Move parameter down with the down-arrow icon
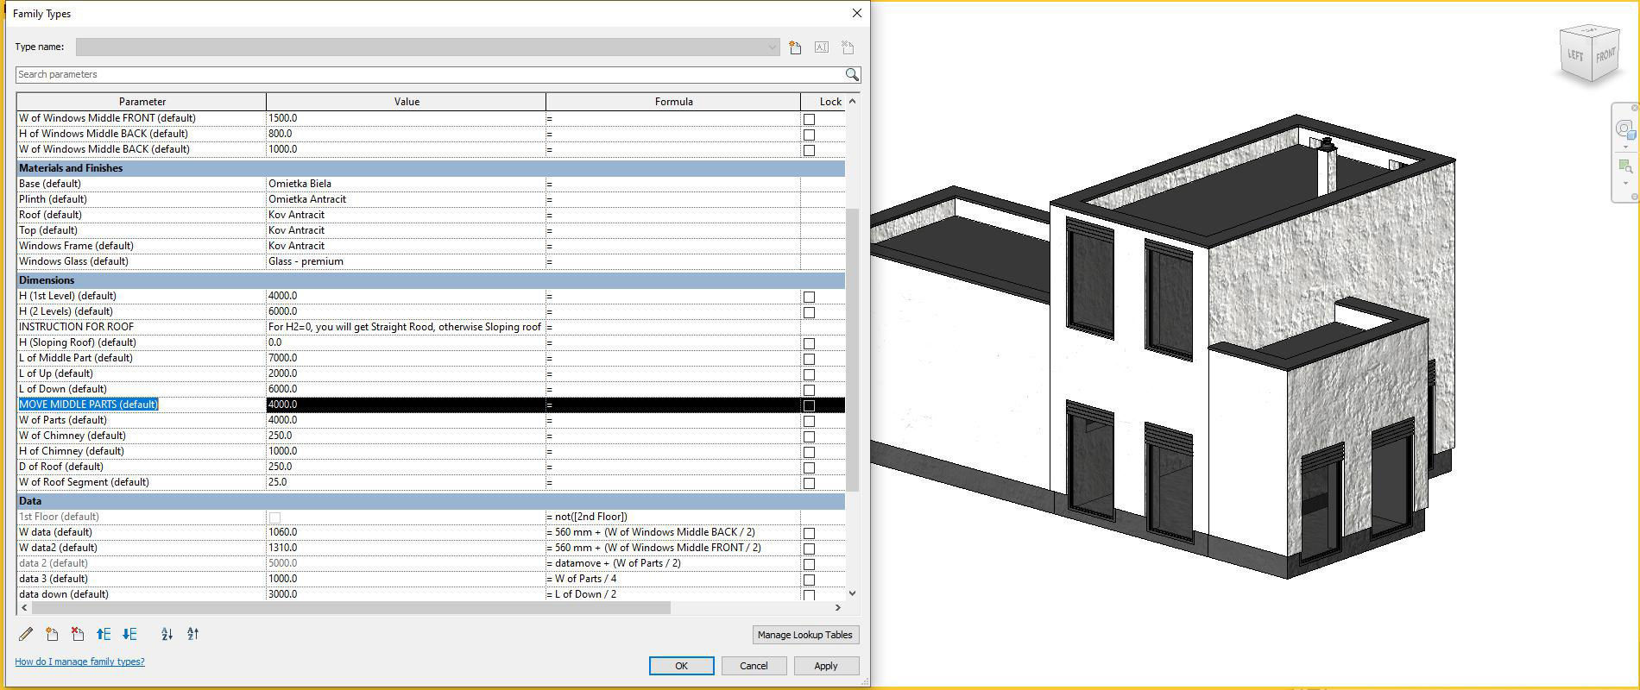The width and height of the screenshot is (1640, 690). pos(129,634)
